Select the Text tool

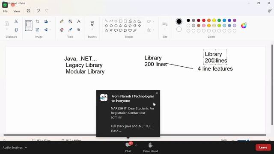[79, 21]
